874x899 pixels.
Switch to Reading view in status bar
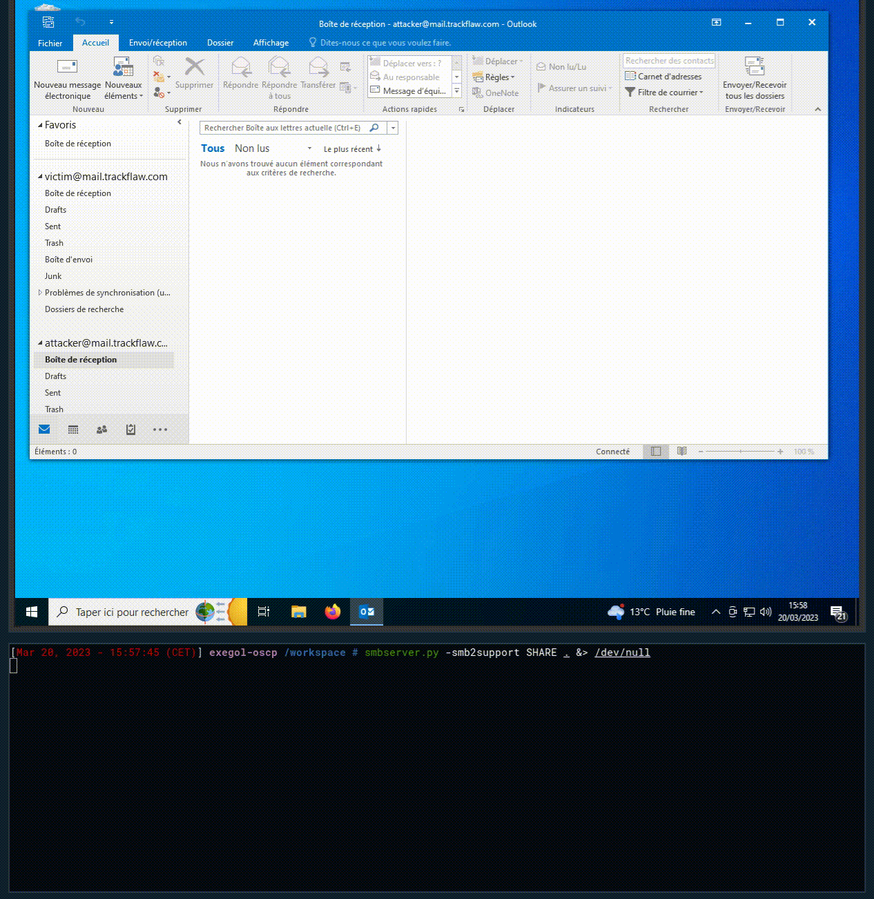coord(682,452)
